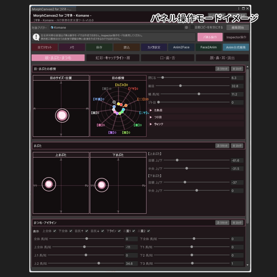Switch to the 口・歯・舌 tab
The height and width of the screenshot is (277, 277).
(167, 58)
